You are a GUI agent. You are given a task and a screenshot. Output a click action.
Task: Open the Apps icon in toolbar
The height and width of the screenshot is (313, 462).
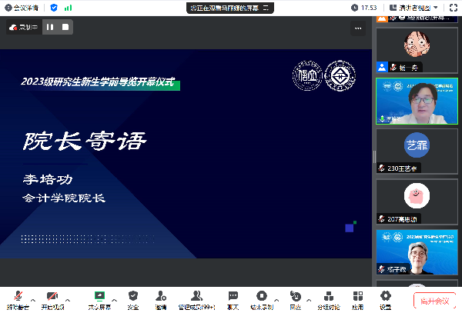[357, 297]
